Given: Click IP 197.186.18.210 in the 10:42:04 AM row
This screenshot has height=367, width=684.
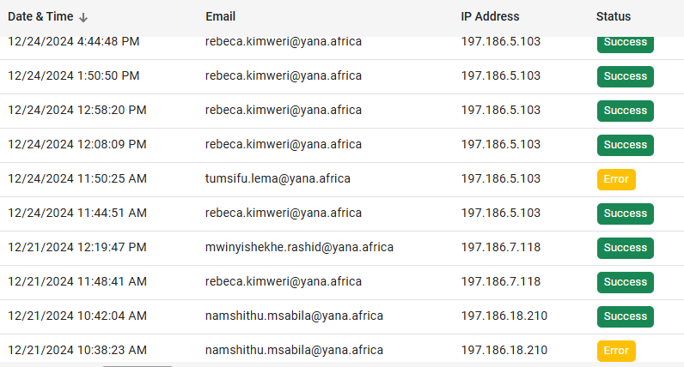Looking at the screenshot, I should tap(504, 316).
